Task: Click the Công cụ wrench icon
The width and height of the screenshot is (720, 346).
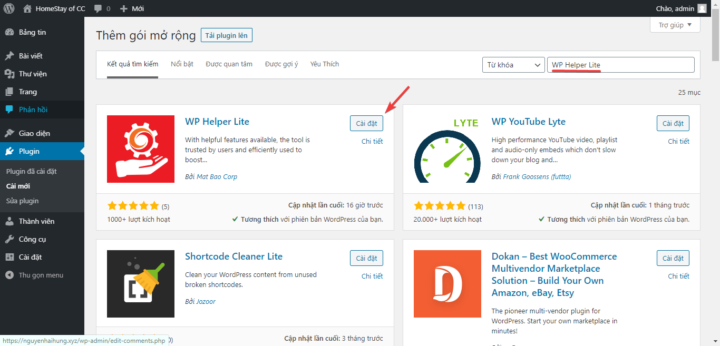Action: pos(9,239)
